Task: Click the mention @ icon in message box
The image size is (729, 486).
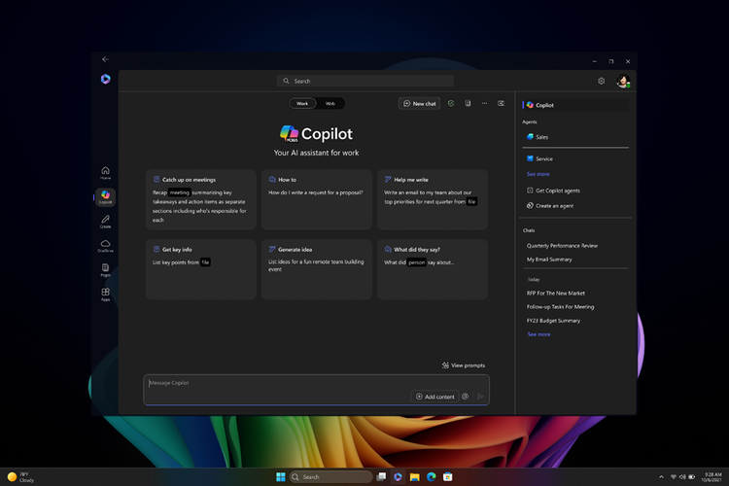Action: coord(466,397)
